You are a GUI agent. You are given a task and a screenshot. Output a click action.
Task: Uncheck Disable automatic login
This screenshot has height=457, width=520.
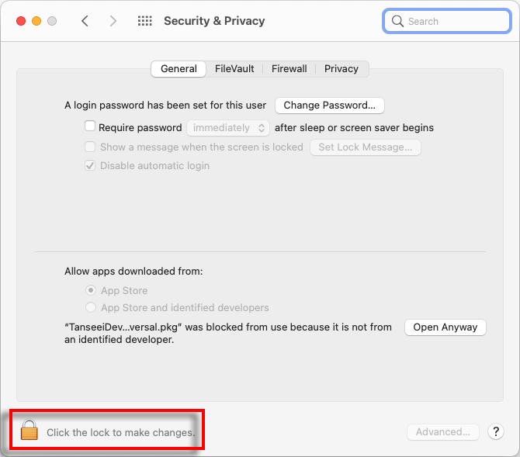tap(90, 165)
